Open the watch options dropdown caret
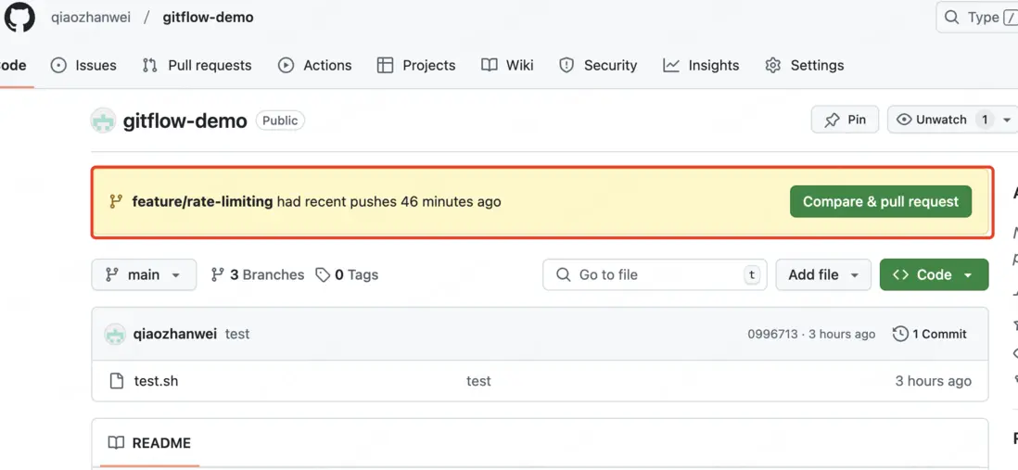 1007,120
